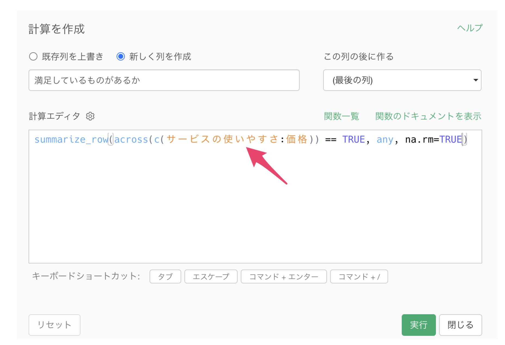Choose the 新しく列を作成 radio option
The width and height of the screenshot is (505, 345).
(x=121, y=57)
